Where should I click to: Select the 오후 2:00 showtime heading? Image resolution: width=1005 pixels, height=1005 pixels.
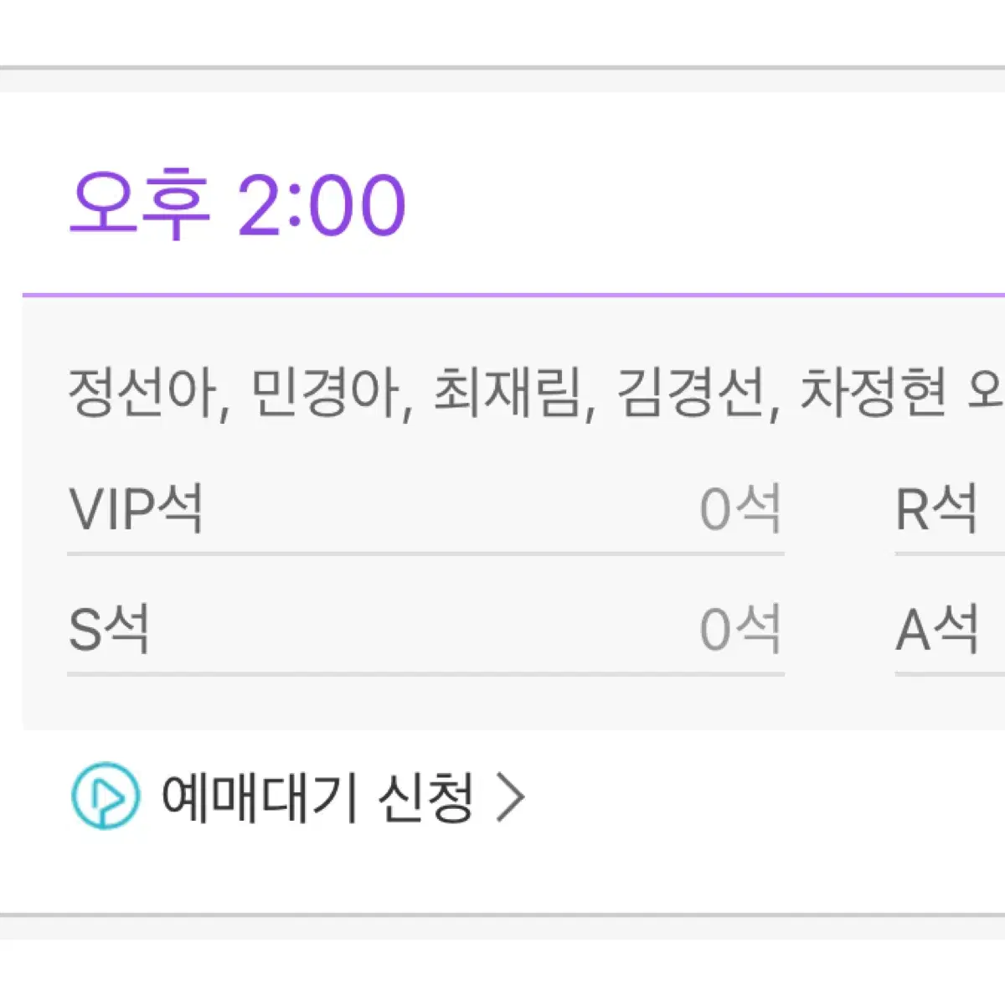coord(237,204)
